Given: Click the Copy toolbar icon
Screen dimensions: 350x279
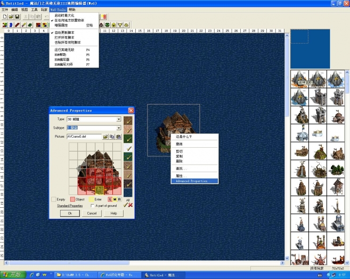Looking at the screenshot, I should coord(32,16).
